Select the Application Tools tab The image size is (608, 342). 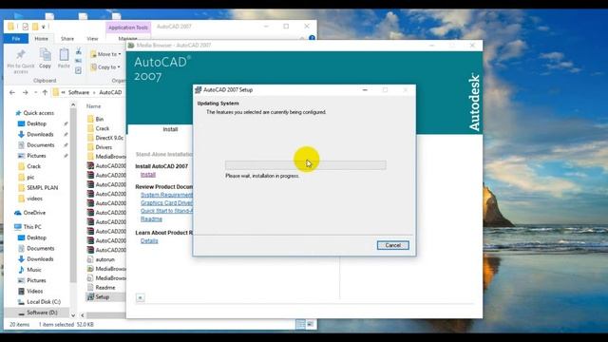pos(128,28)
